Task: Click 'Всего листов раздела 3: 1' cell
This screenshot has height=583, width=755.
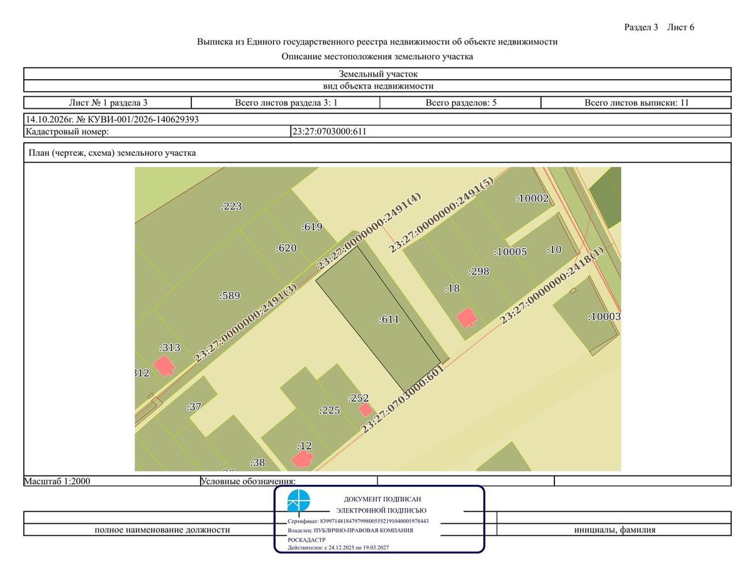Action: click(286, 103)
